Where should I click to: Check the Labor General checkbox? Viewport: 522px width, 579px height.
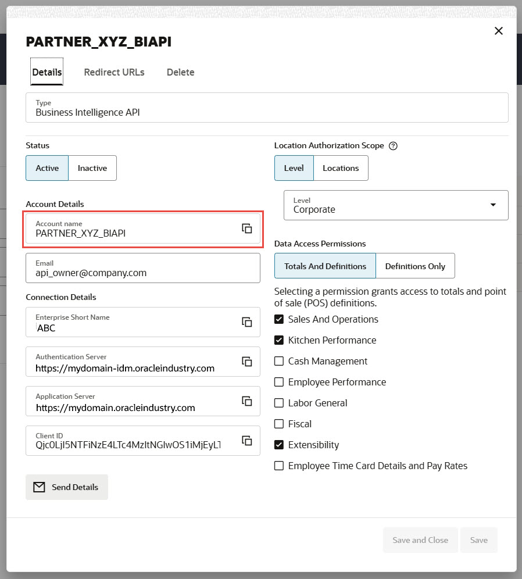pyautogui.click(x=279, y=403)
